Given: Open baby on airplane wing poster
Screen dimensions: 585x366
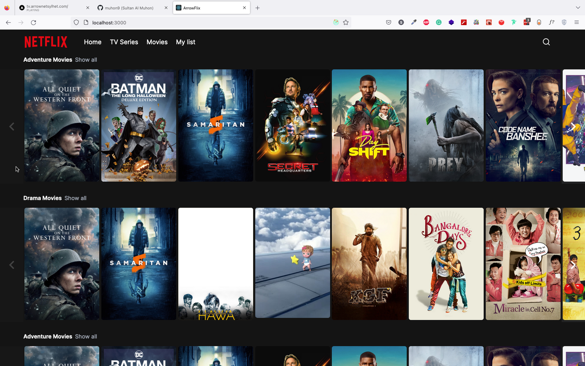Looking at the screenshot, I should (292, 263).
